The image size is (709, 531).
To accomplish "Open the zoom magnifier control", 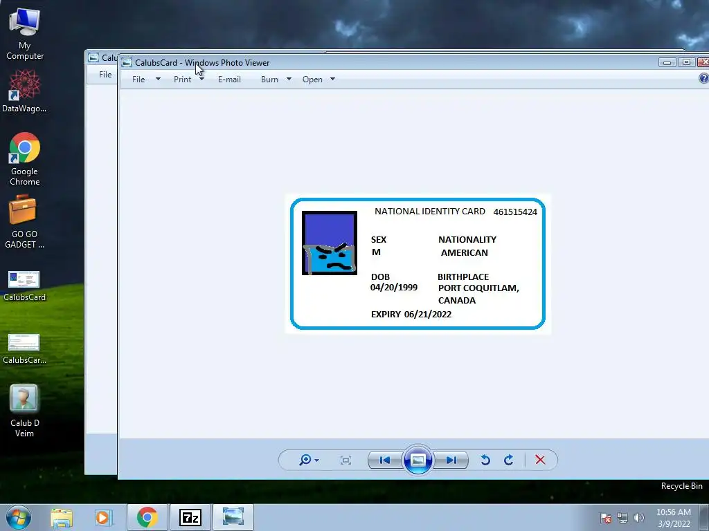I will [305, 460].
